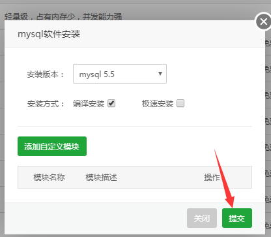Click the 安装版本 label
Image resolution: width=271 pixels, height=237 pixels.
click(x=46, y=74)
